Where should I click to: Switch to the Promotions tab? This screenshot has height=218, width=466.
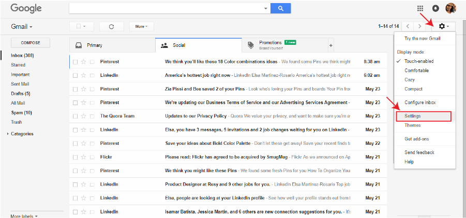click(x=284, y=45)
